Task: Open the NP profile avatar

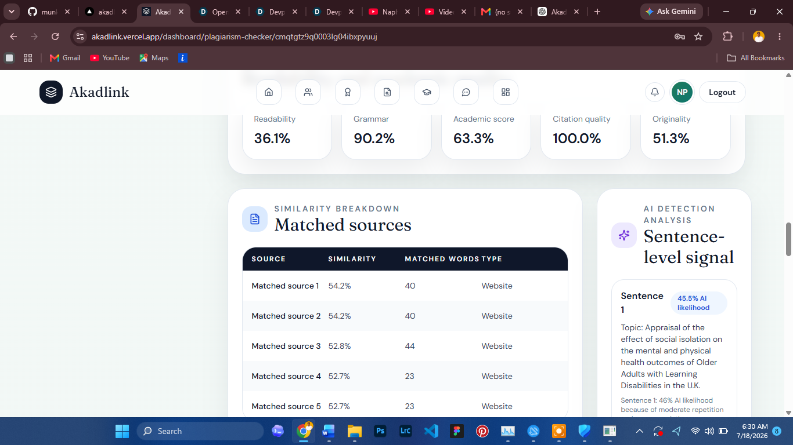Action: tap(682, 92)
